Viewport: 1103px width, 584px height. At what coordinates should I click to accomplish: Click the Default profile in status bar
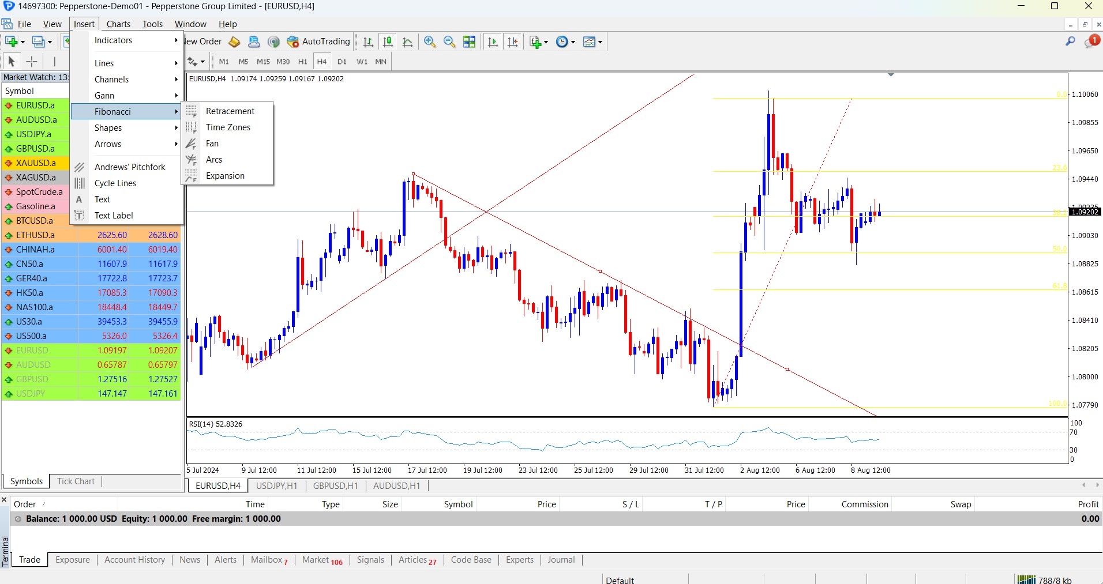pyautogui.click(x=619, y=579)
